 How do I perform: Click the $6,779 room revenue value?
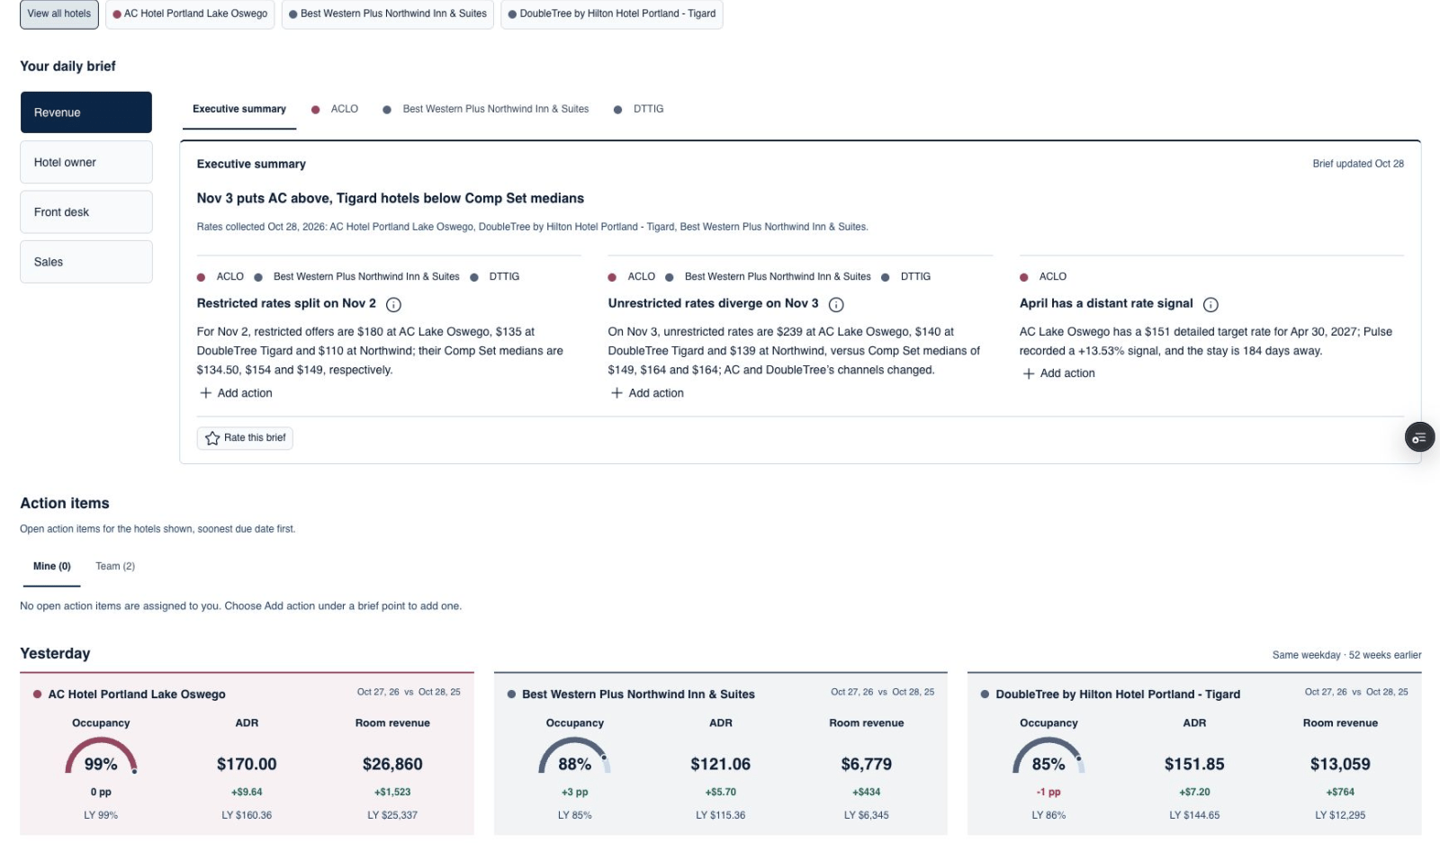pyautogui.click(x=867, y=765)
